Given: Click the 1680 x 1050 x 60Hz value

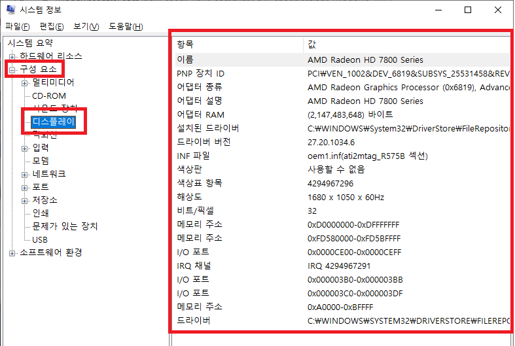Looking at the screenshot, I should [346, 198].
